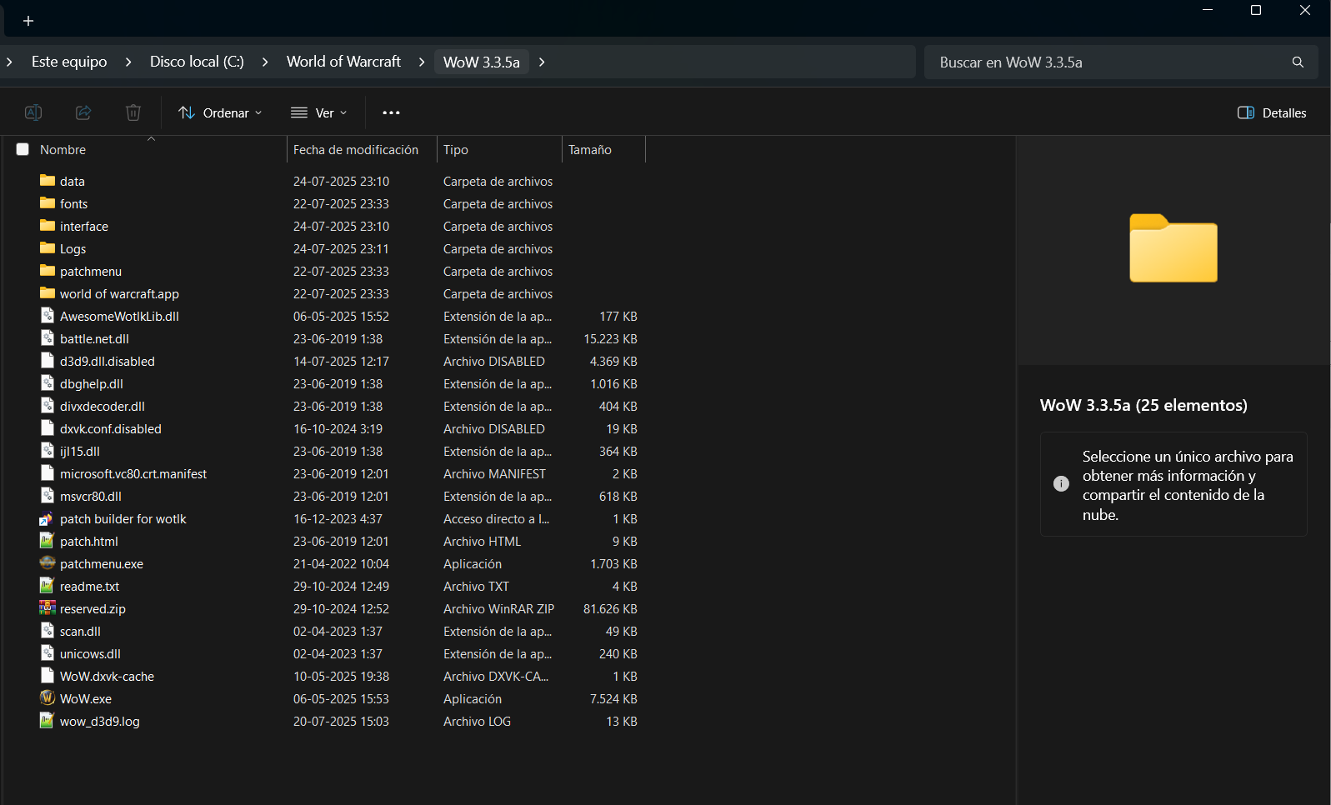Open the Ver view dropdown

coord(318,112)
